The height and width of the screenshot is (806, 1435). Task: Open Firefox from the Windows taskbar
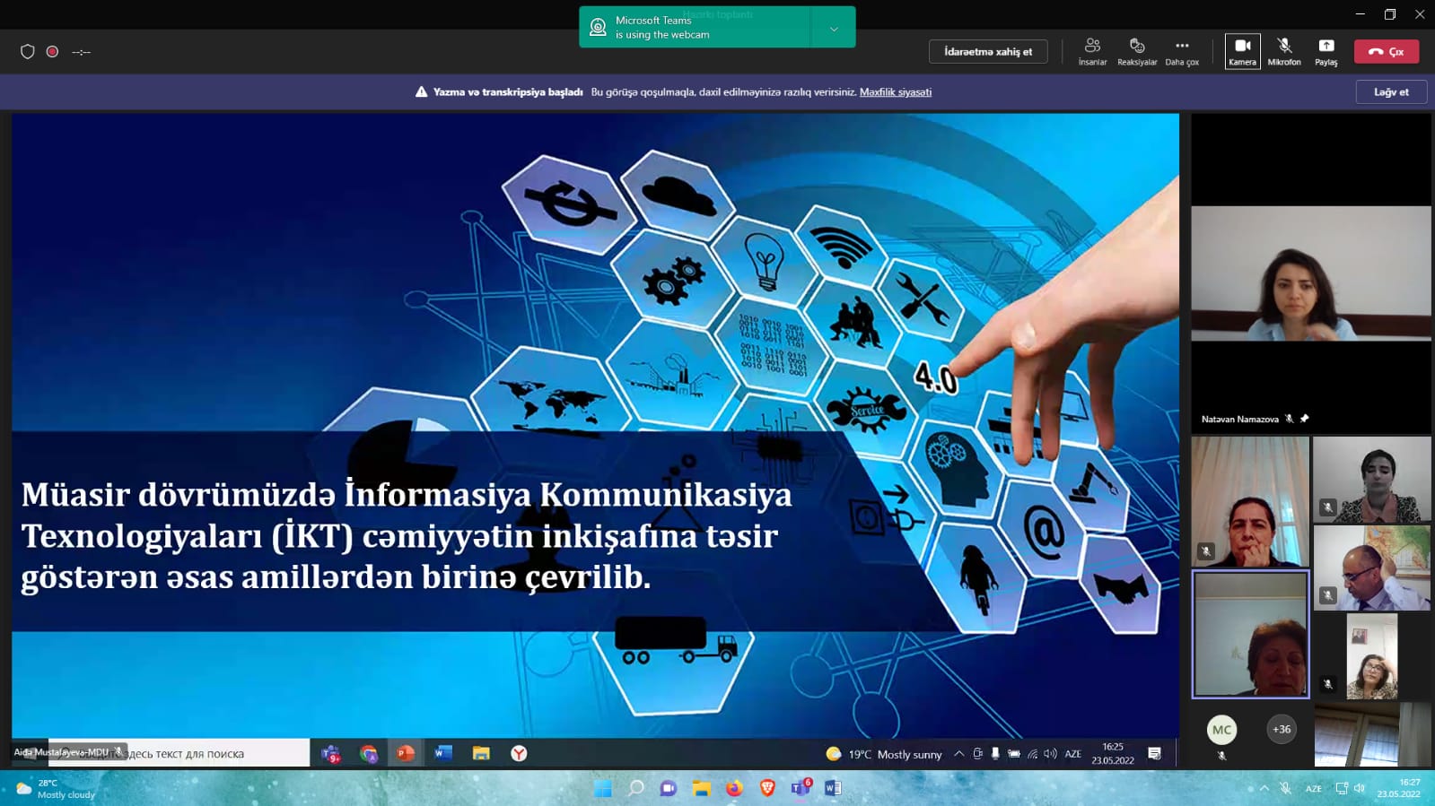[734, 788]
